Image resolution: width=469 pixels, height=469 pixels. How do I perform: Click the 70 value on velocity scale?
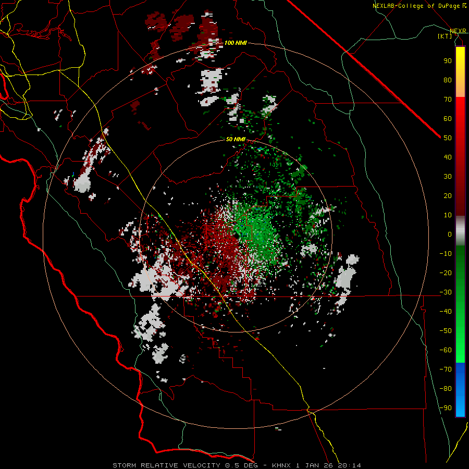pos(448,100)
